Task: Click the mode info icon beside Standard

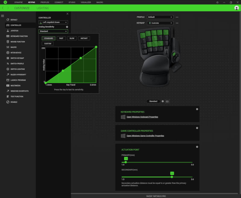Action: click(x=163, y=101)
